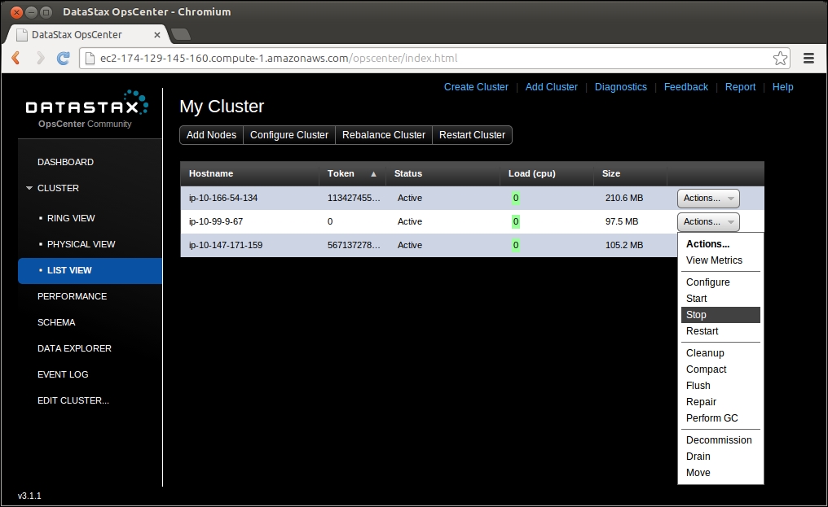Click the browser forward arrow
The height and width of the screenshot is (507, 828).
40,58
